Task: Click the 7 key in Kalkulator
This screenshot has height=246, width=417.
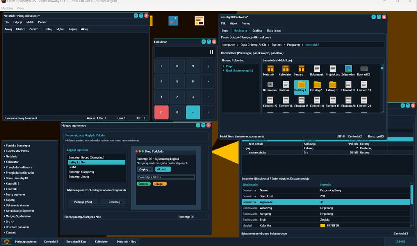Action: 161,66
